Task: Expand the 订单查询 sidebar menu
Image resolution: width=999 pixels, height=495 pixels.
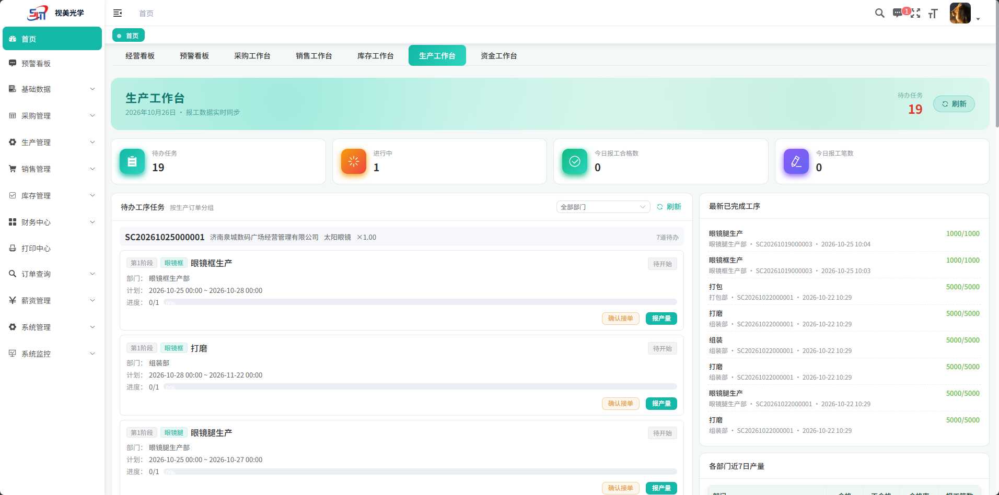Action: pos(52,274)
